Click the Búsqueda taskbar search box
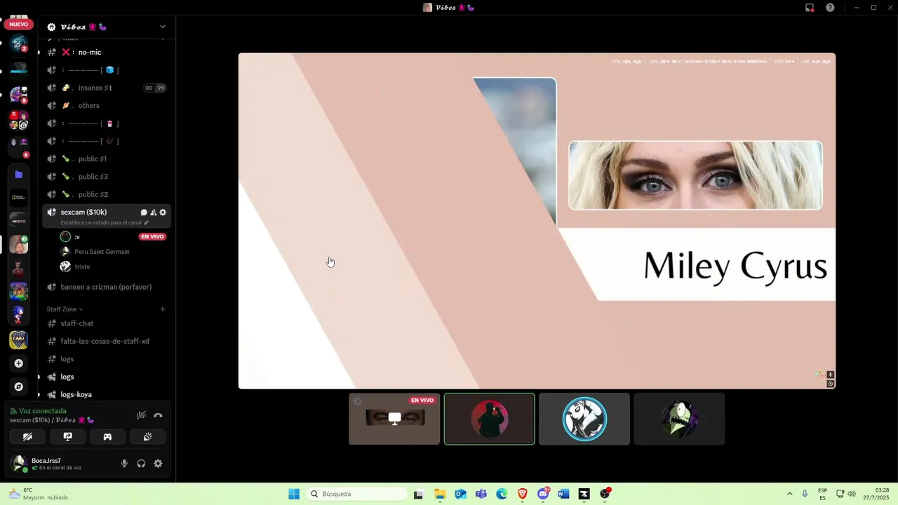Screen dimensions: 898x505 (x=356, y=494)
